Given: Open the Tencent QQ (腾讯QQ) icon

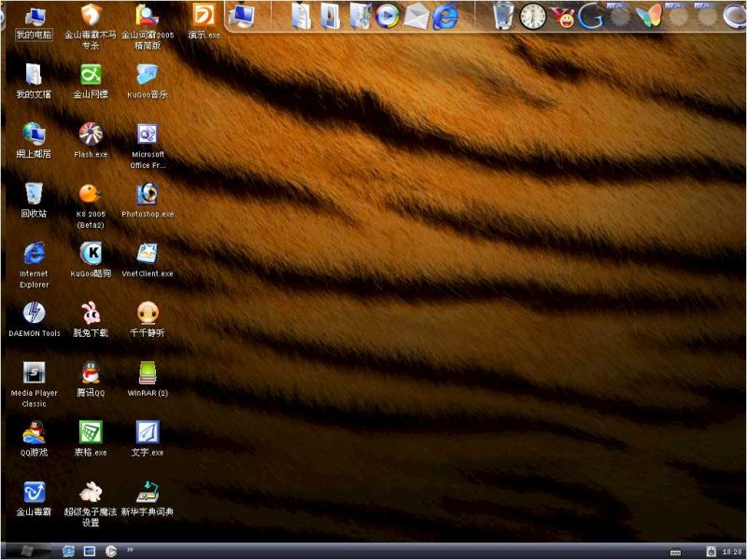Looking at the screenshot, I should point(91,373).
